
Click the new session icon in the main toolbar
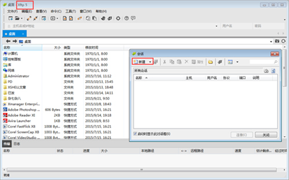(x=11, y=18)
